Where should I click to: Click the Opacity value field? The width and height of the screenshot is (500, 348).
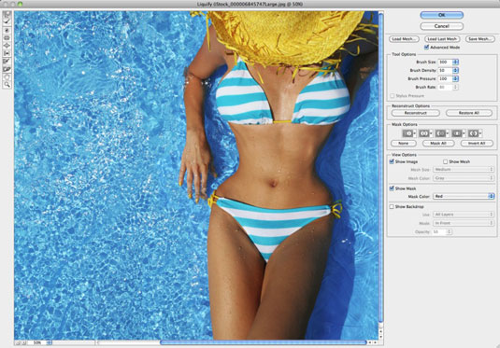coord(438,231)
